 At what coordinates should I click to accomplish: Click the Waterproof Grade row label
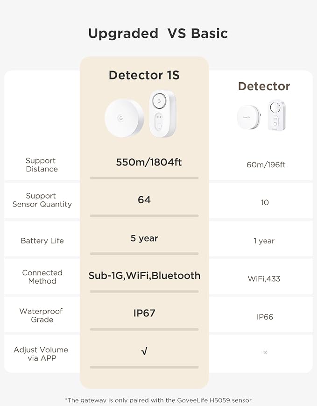(42, 315)
